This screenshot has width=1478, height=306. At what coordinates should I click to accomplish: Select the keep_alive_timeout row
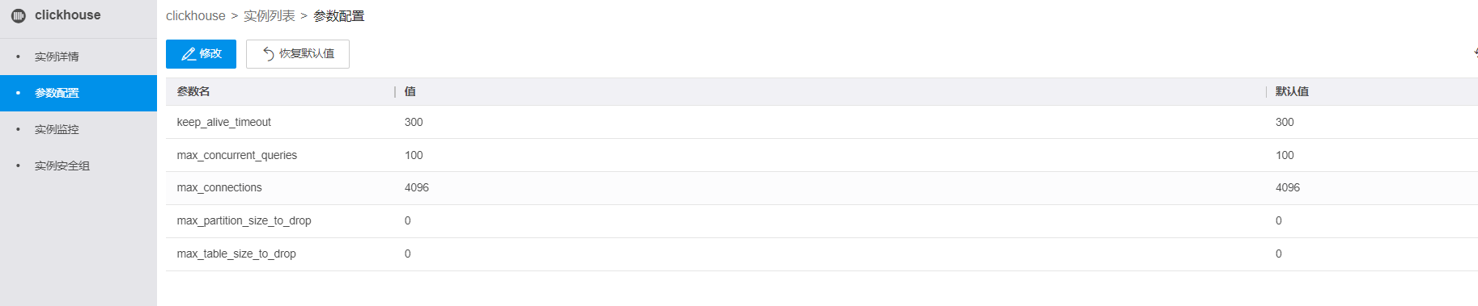[x=822, y=122]
